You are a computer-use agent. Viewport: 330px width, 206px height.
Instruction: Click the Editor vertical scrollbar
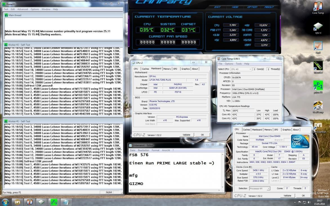click(223, 171)
